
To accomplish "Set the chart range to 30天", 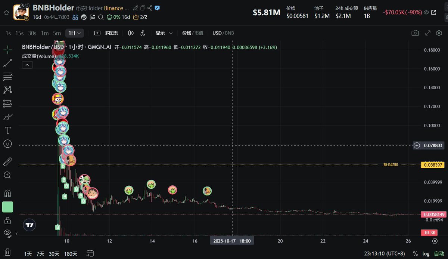I will point(54,254).
